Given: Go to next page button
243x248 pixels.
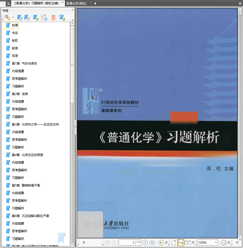Looking at the screenshot, I should [145, 242].
